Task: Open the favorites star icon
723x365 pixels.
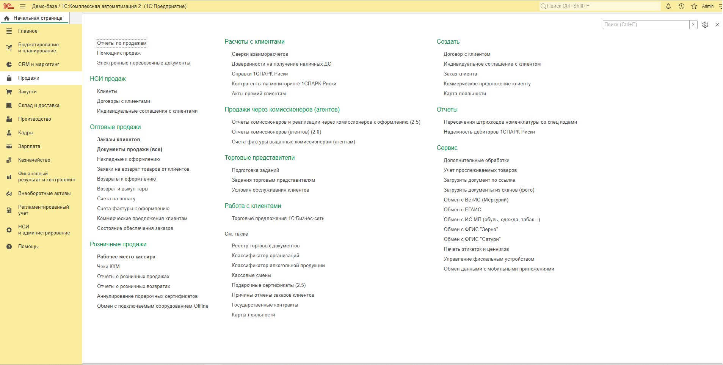Action: pos(694,6)
